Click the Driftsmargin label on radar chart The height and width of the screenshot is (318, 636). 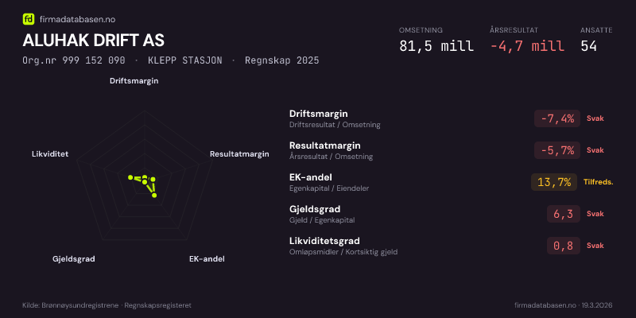pos(134,81)
